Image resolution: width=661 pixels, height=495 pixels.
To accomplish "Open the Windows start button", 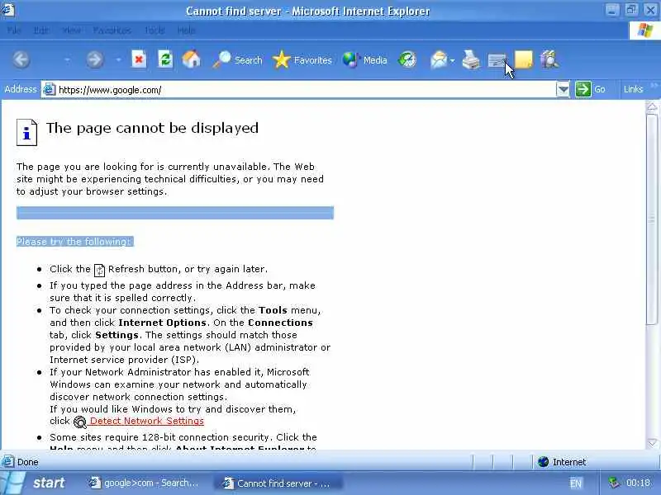I will 35,483.
